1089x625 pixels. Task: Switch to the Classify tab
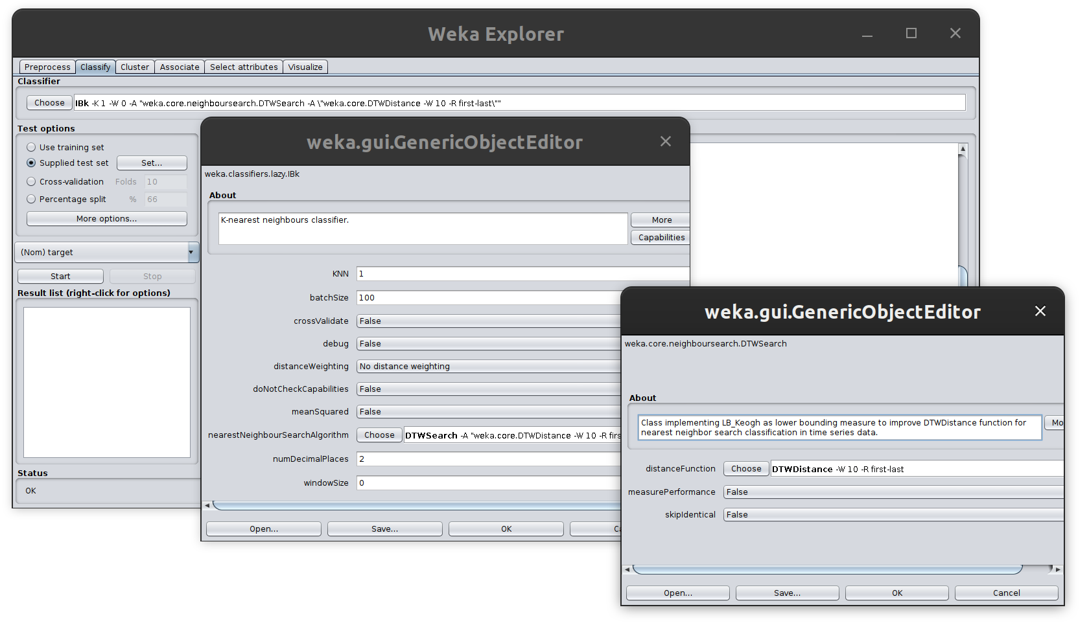click(x=95, y=67)
